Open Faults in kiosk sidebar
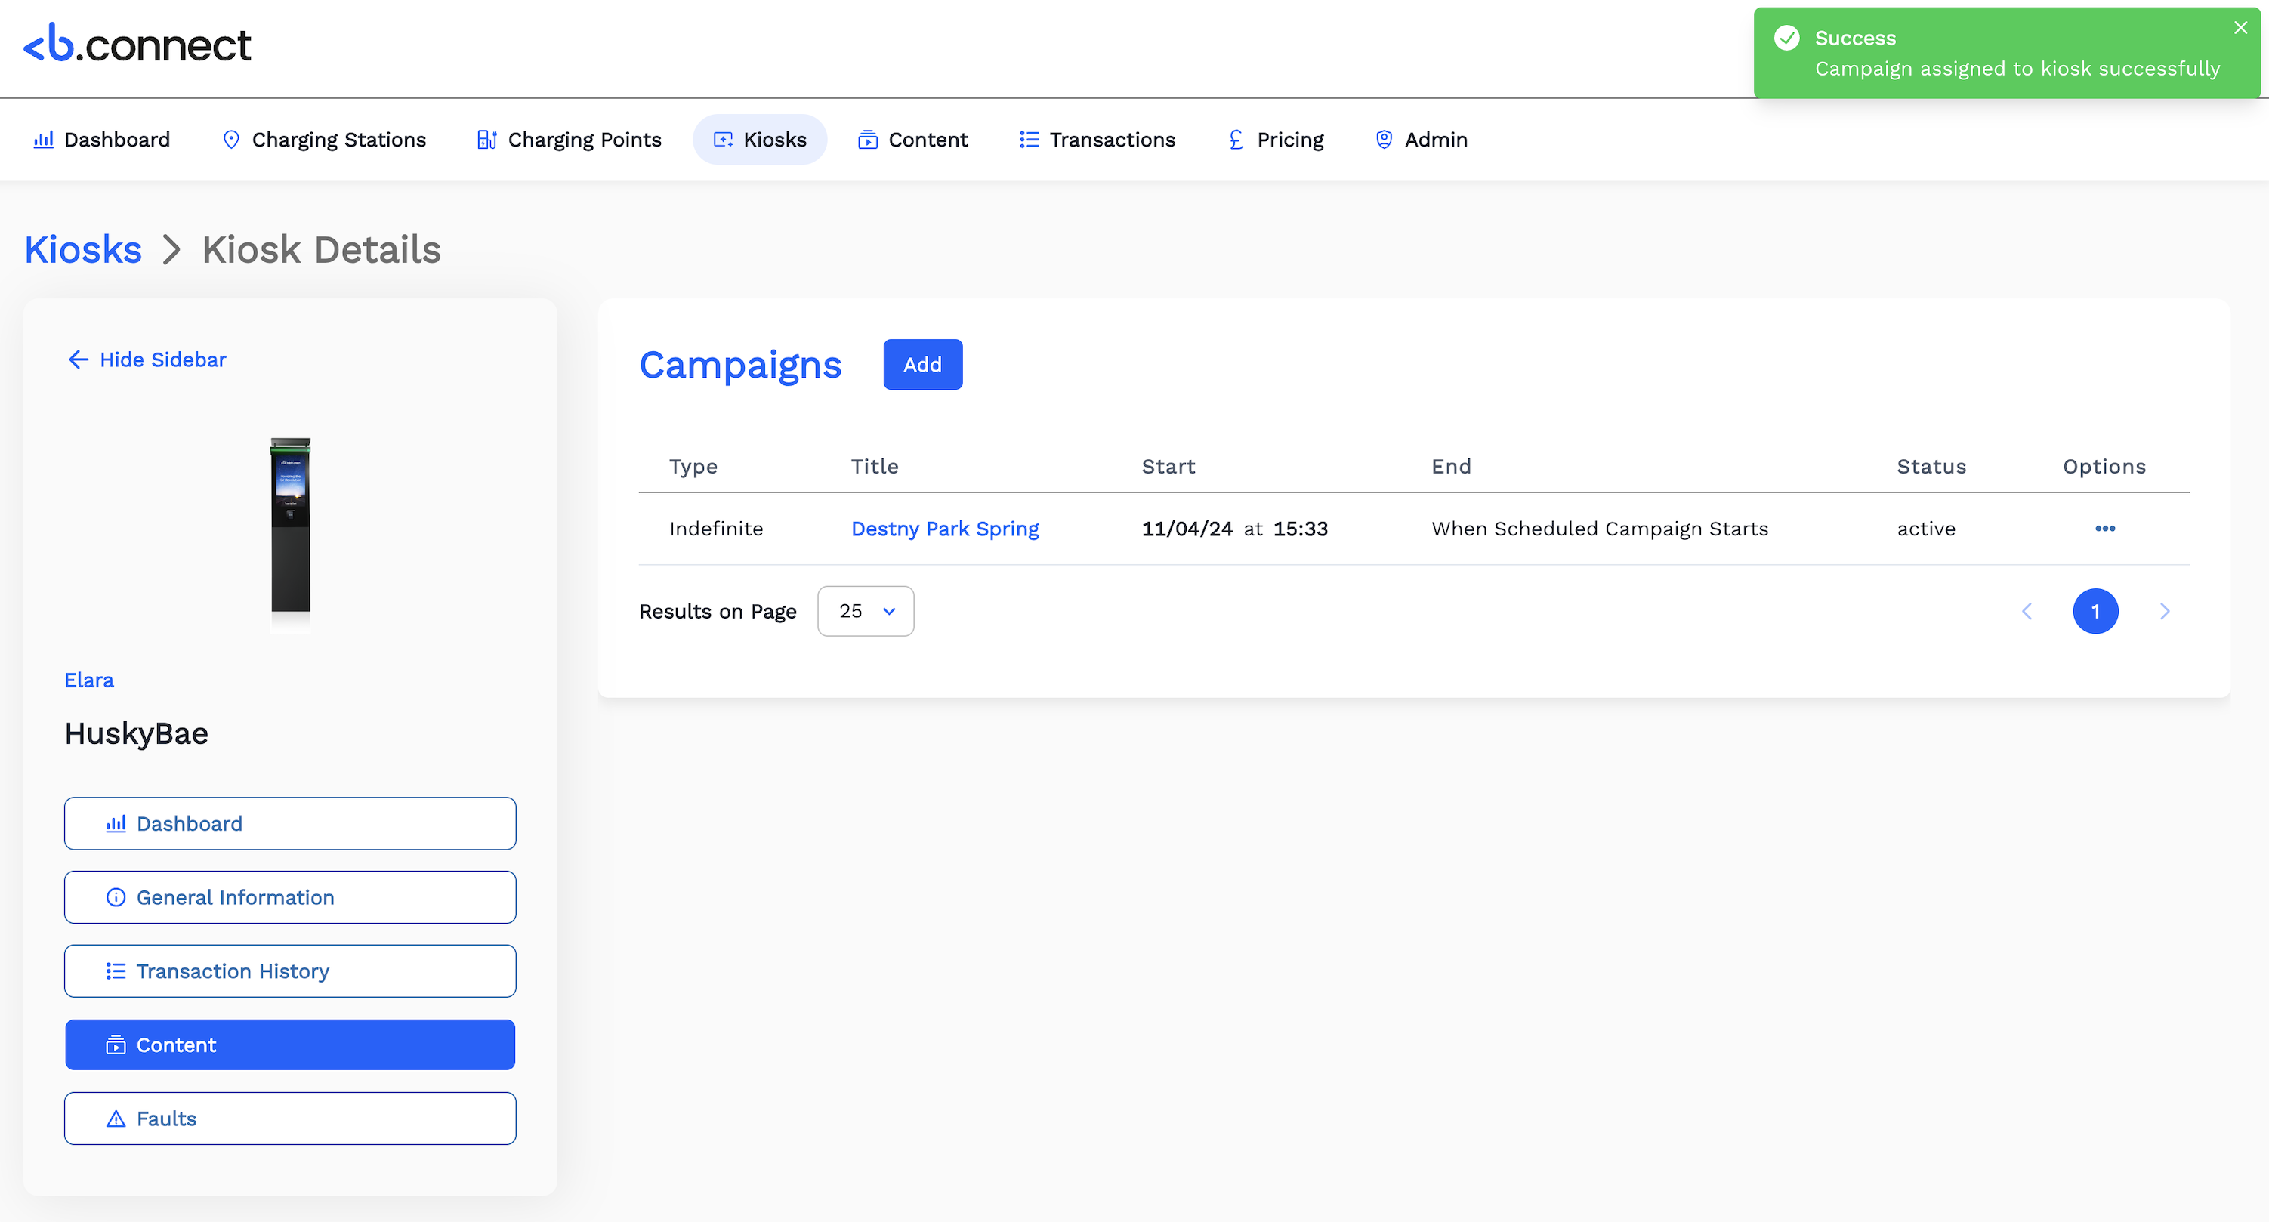Screen dimensions: 2269x1222 pyautogui.click(x=290, y=1118)
